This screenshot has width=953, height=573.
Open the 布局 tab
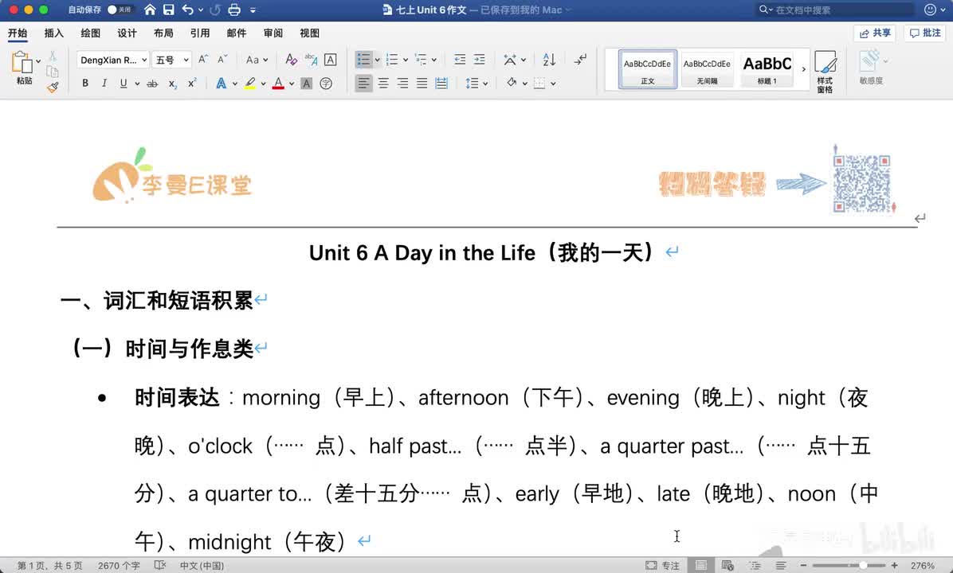coord(163,33)
